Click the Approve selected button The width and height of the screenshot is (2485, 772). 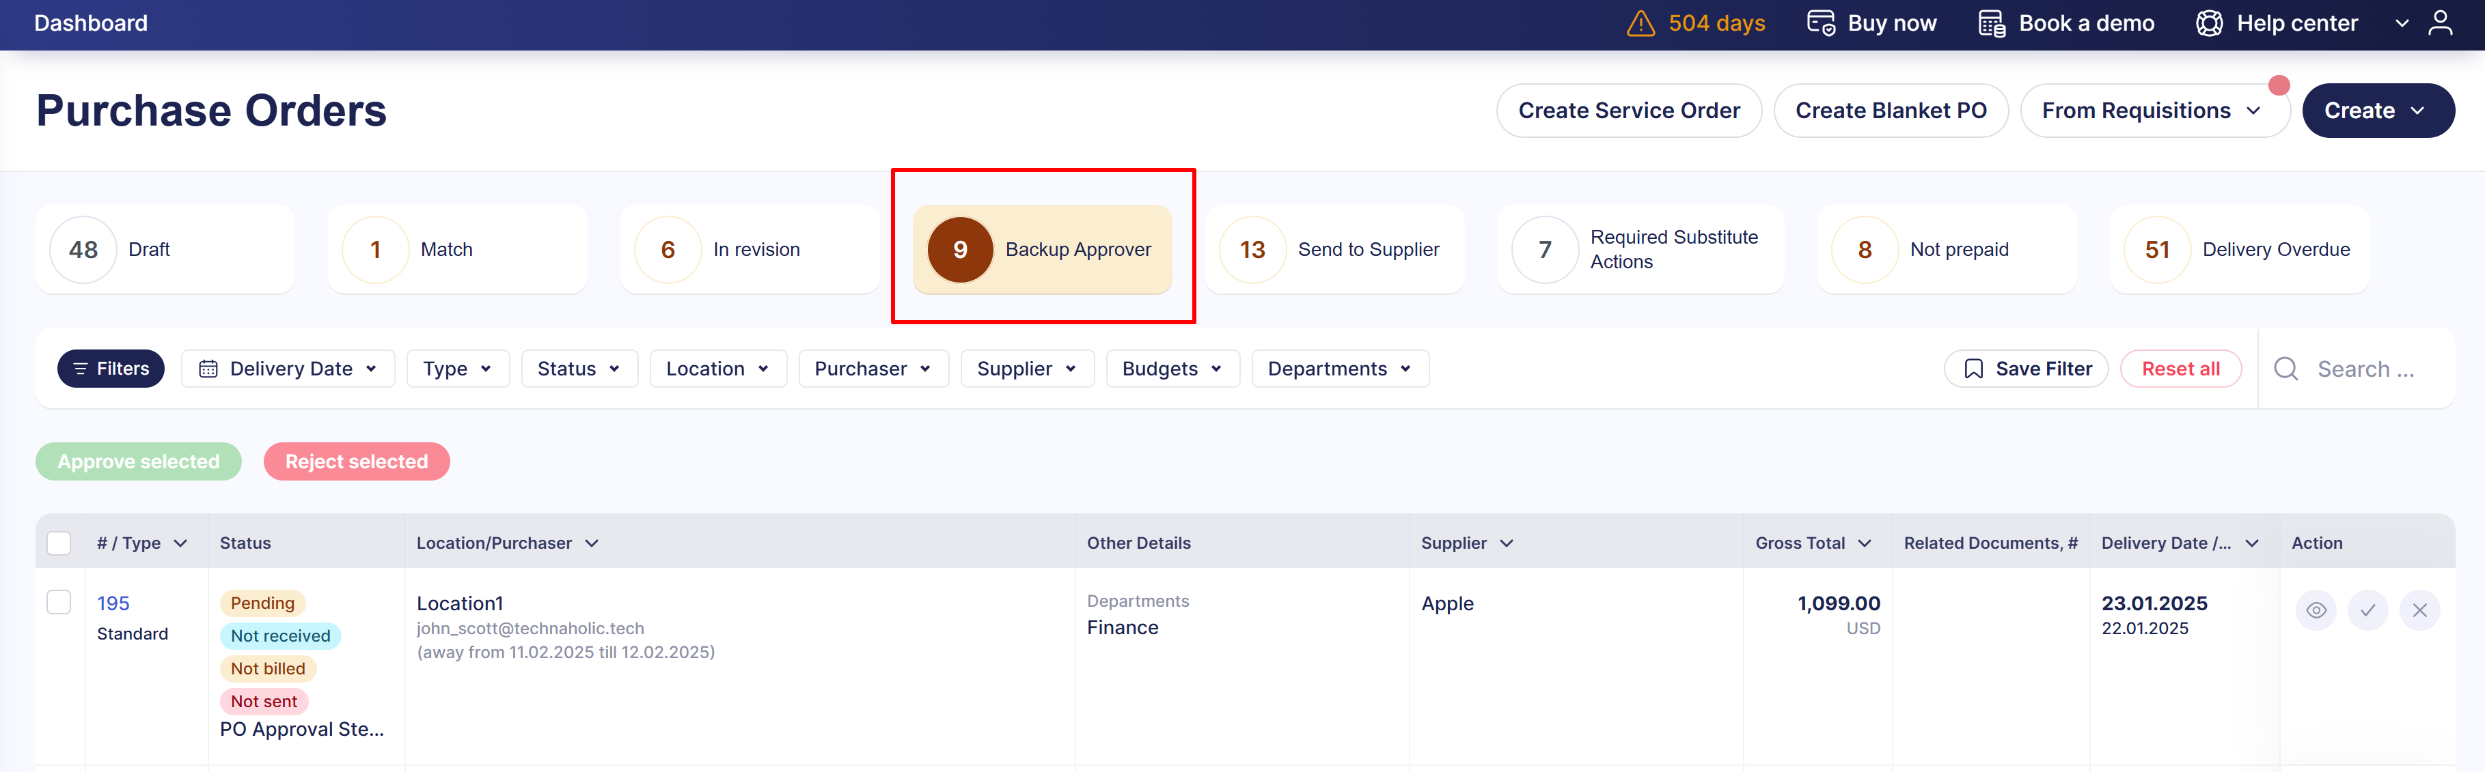138,461
